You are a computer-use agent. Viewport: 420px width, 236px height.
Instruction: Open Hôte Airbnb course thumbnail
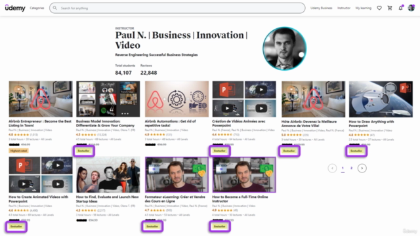pos(314,99)
